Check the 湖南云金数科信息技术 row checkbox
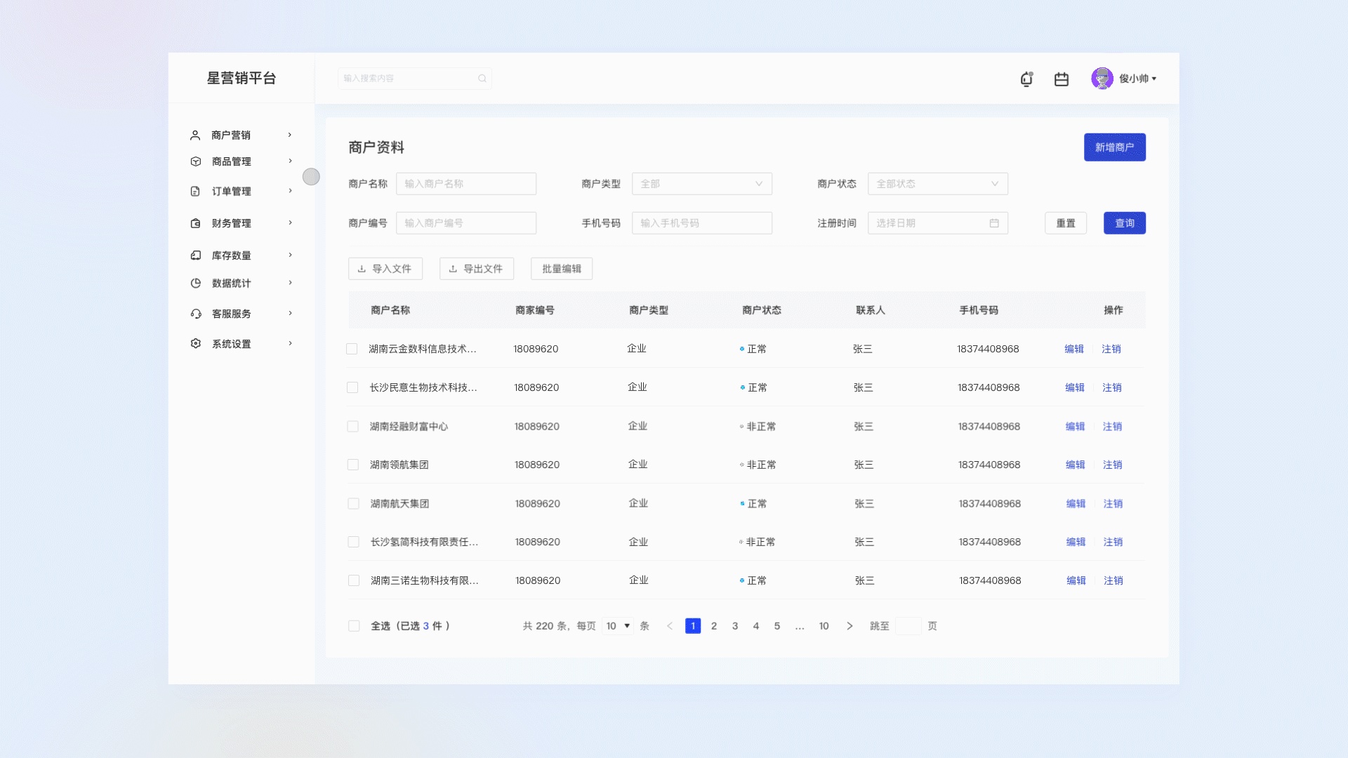 pos(352,349)
